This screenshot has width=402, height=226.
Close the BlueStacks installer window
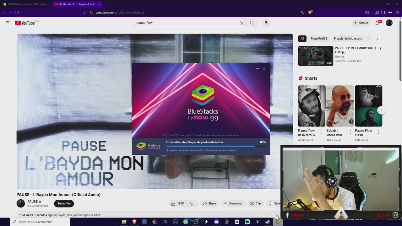tap(264, 69)
